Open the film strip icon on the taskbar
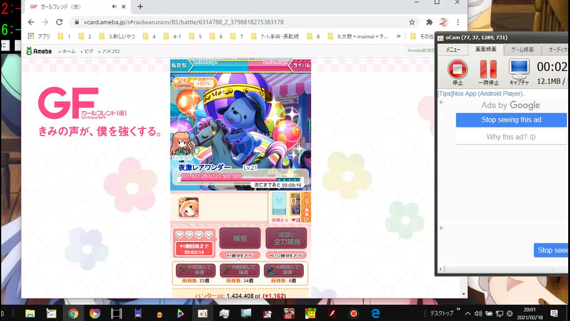This screenshot has height=321, width=570. [x=116, y=313]
